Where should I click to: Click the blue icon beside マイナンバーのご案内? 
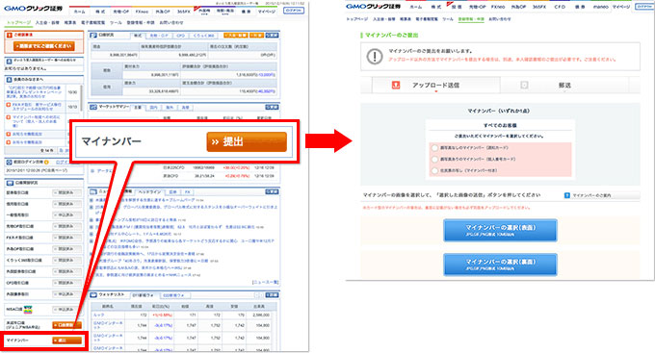(566, 195)
